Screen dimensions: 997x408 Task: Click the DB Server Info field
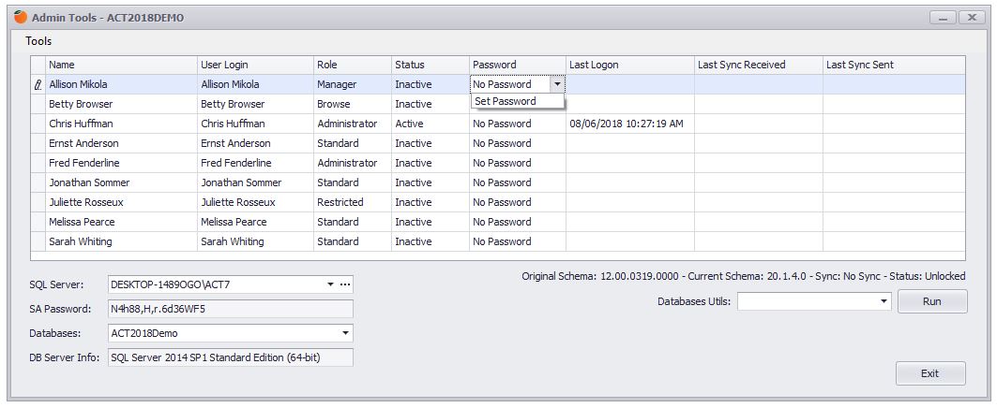pyautogui.click(x=231, y=357)
